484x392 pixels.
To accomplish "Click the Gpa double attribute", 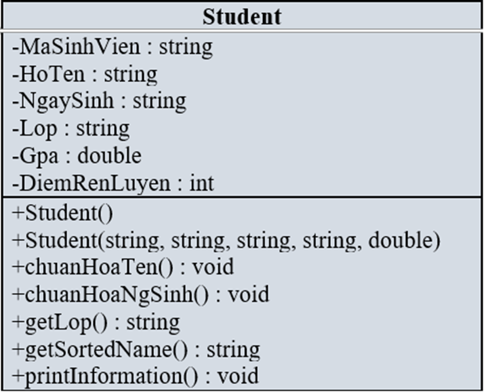I will coord(77,156).
